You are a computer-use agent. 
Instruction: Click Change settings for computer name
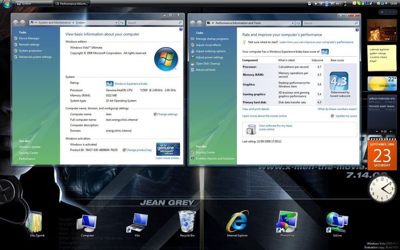(x=167, y=114)
